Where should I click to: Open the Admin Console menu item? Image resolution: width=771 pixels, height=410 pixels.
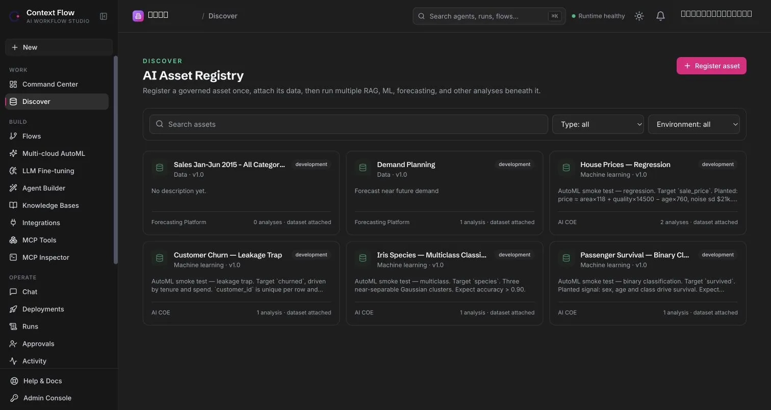59,398
